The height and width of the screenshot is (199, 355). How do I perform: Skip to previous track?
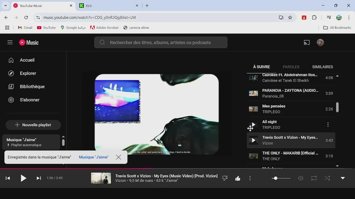point(8,178)
